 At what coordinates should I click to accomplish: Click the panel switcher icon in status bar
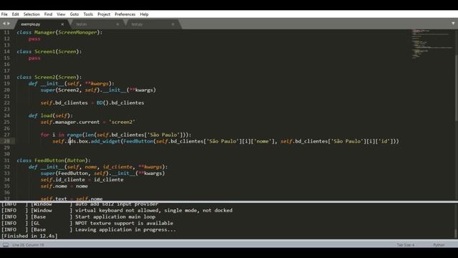(6, 245)
